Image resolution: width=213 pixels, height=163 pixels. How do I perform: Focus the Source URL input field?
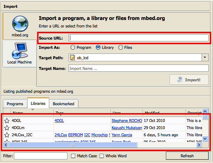(138, 38)
